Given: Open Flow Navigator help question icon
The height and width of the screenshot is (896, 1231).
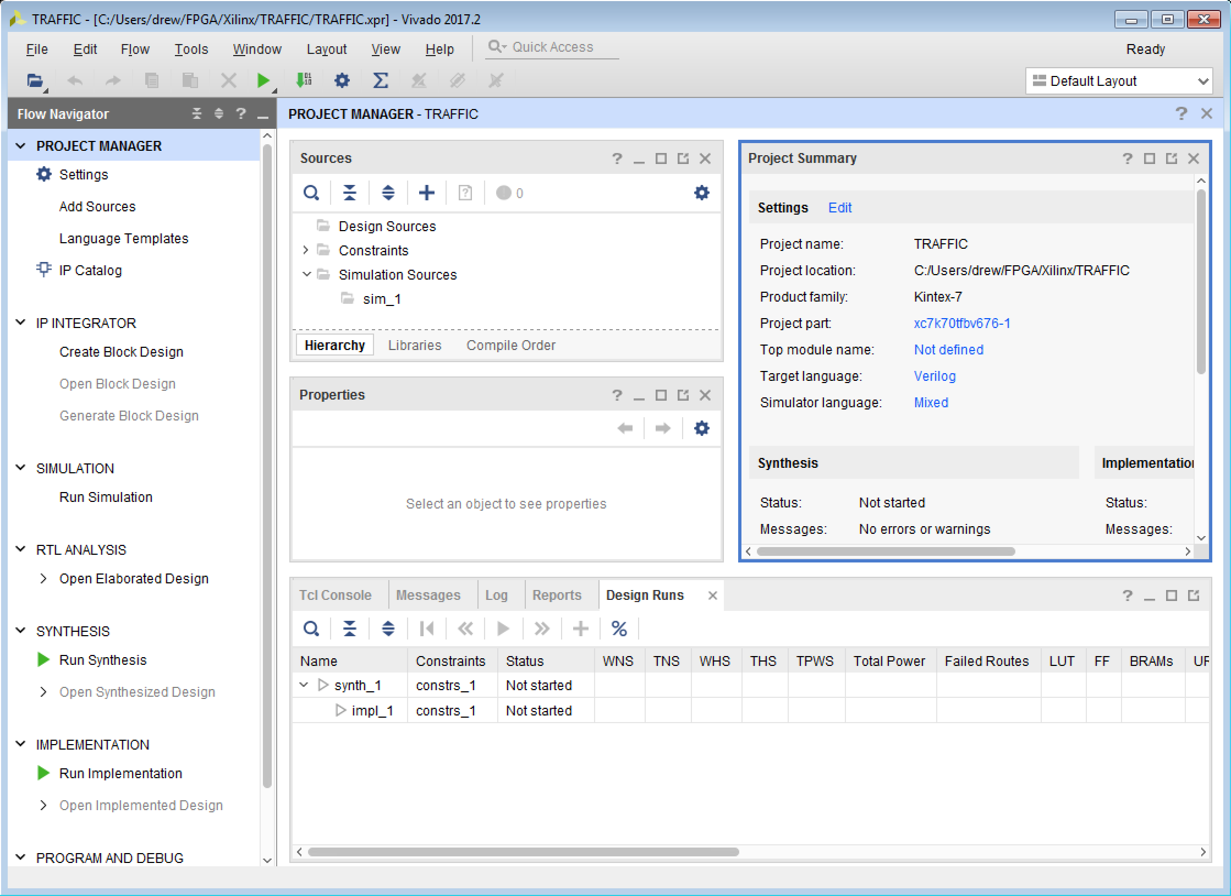Looking at the screenshot, I should point(241,114).
